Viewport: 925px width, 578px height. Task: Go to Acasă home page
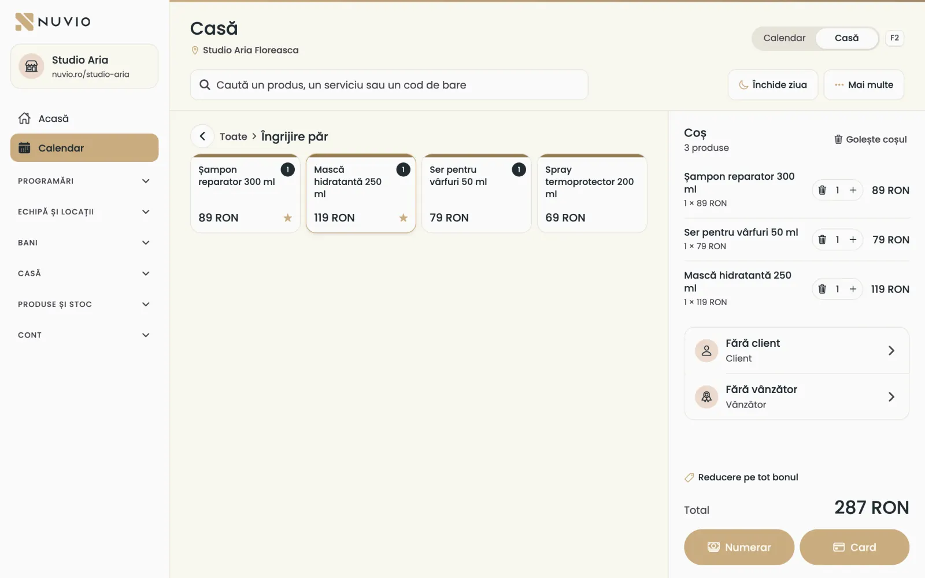tap(84, 118)
